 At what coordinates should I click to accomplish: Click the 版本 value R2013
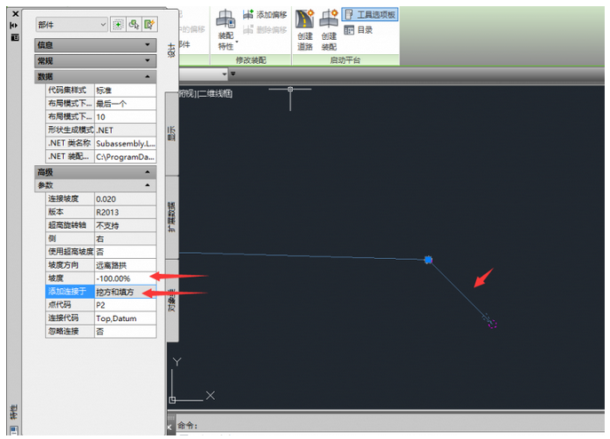tap(125, 212)
